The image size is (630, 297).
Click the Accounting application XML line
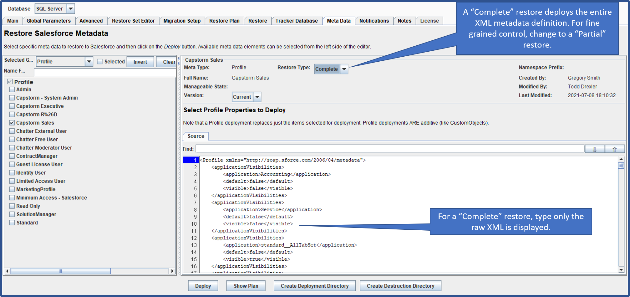[x=277, y=174]
